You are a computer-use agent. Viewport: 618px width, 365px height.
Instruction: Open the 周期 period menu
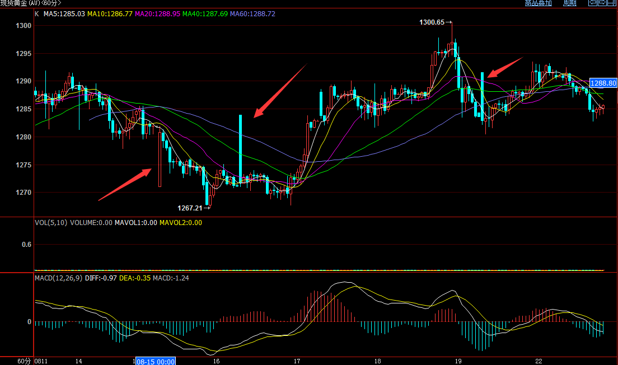pyautogui.click(x=569, y=3)
